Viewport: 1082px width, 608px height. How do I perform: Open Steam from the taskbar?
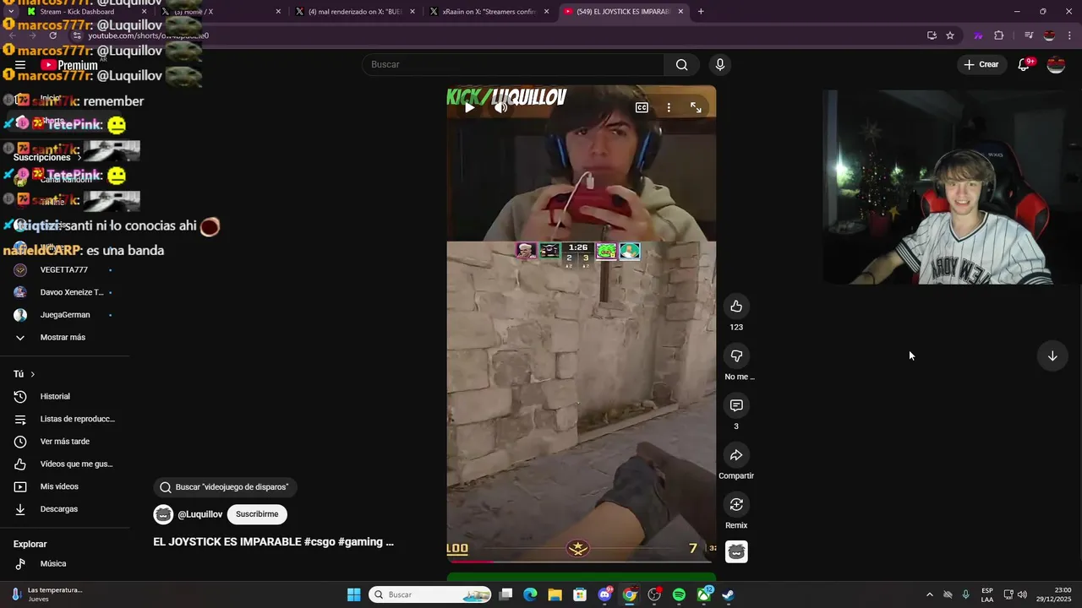tap(729, 594)
